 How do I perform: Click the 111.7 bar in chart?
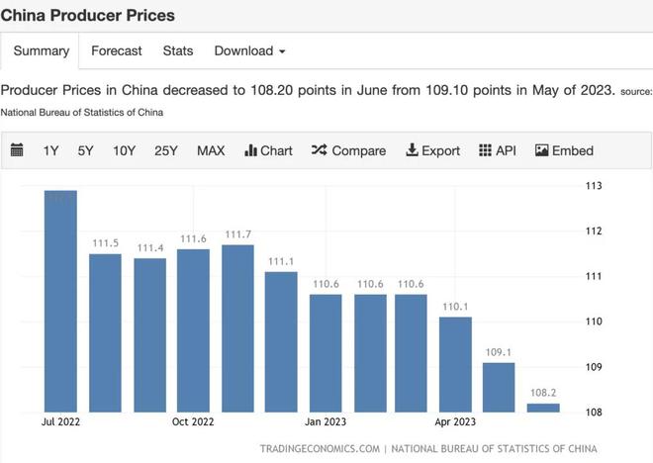pos(237,328)
